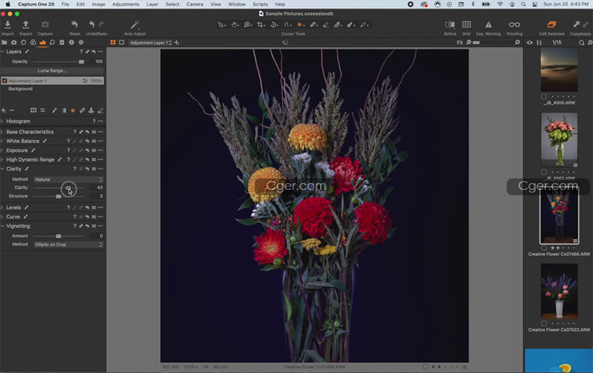Open the Exposure histogram tool tab
The width and height of the screenshot is (593, 373).
click(42, 42)
